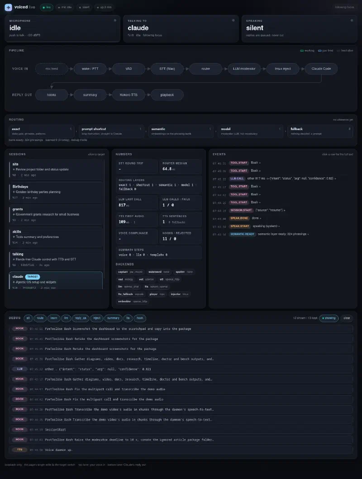Toggle the "hook" debug filter chip
Image resolution: width=362 pixels, height=479 pixels.
tap(140, 318)
